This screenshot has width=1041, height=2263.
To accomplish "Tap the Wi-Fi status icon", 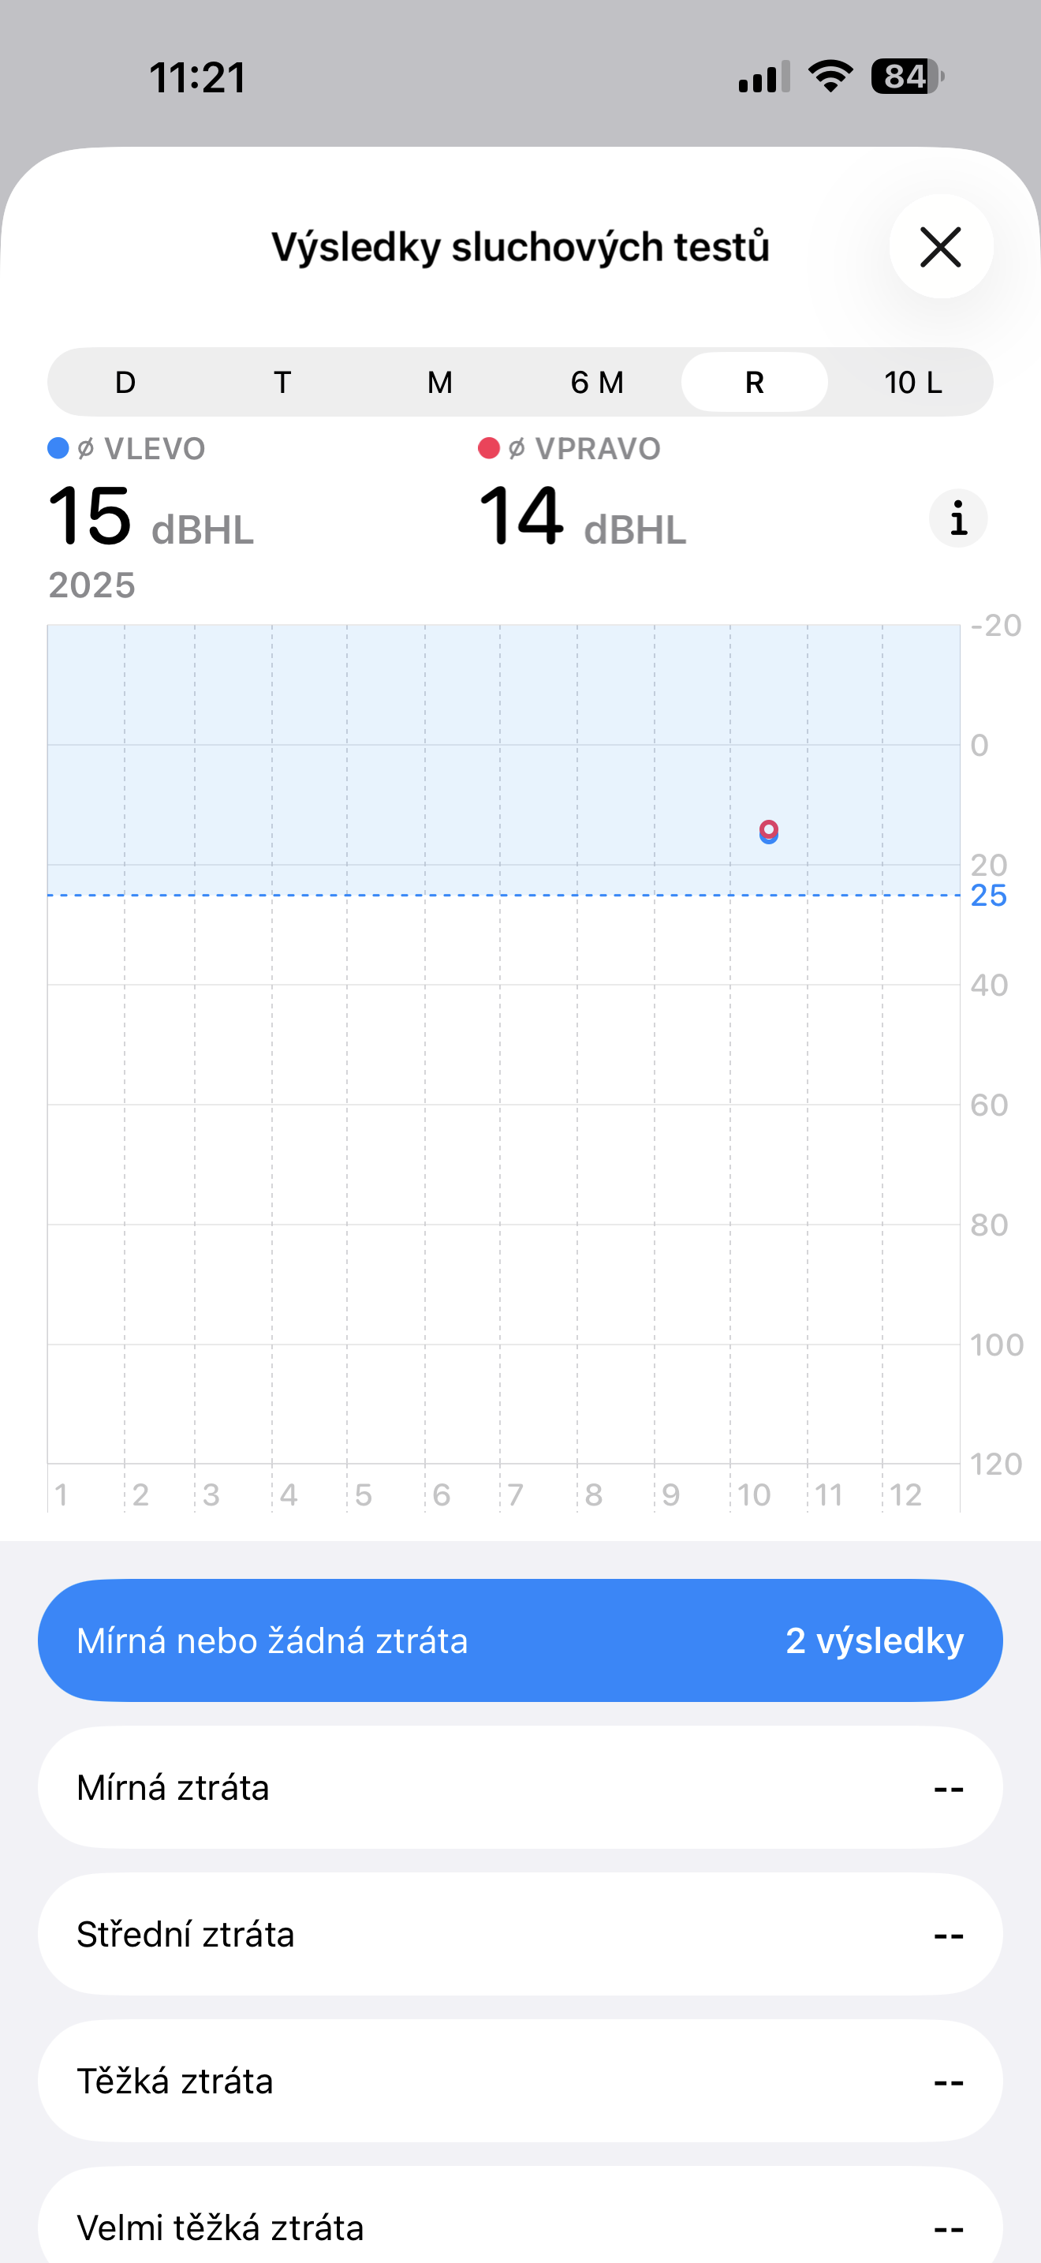I will 830,77.
